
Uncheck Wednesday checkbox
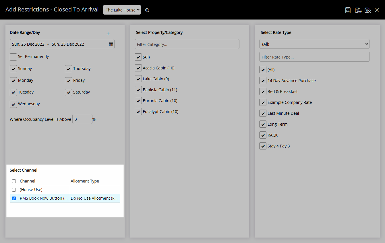(13, 104)
